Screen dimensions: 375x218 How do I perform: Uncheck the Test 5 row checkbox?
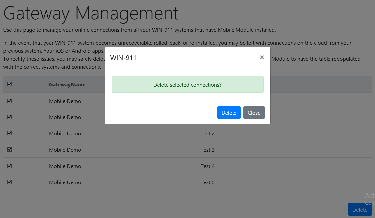pyautogui.click(x=9, y=182)
